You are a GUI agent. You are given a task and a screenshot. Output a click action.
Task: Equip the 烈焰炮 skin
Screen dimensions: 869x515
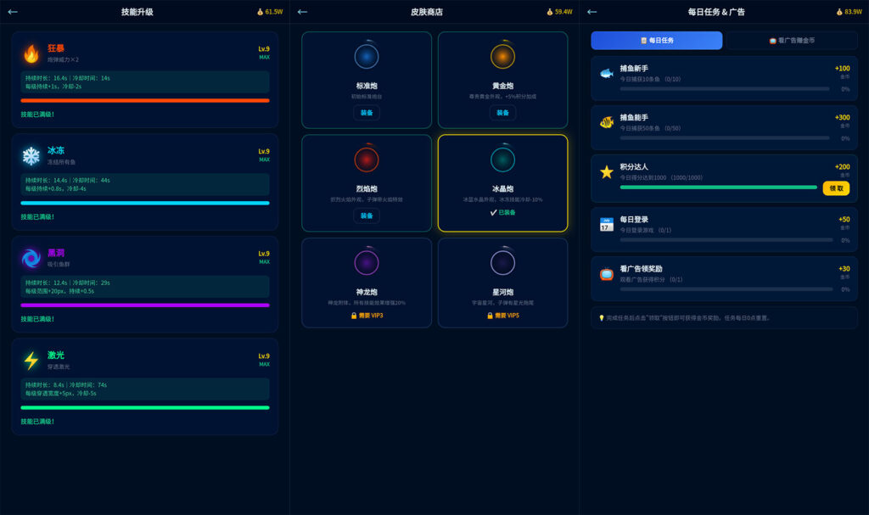click(x=367, y=216)
